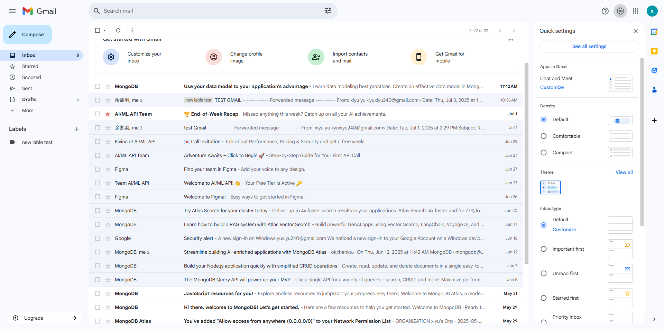
Task: Click the Import contacts icon
Action: tap(316, 57)
